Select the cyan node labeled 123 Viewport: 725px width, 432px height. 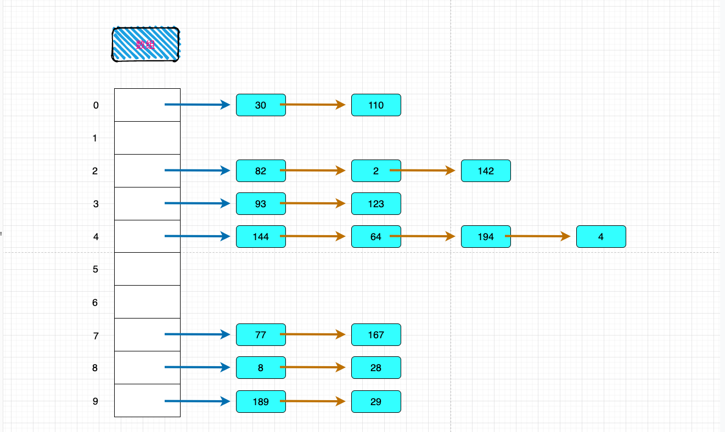[x=376, y=204]
